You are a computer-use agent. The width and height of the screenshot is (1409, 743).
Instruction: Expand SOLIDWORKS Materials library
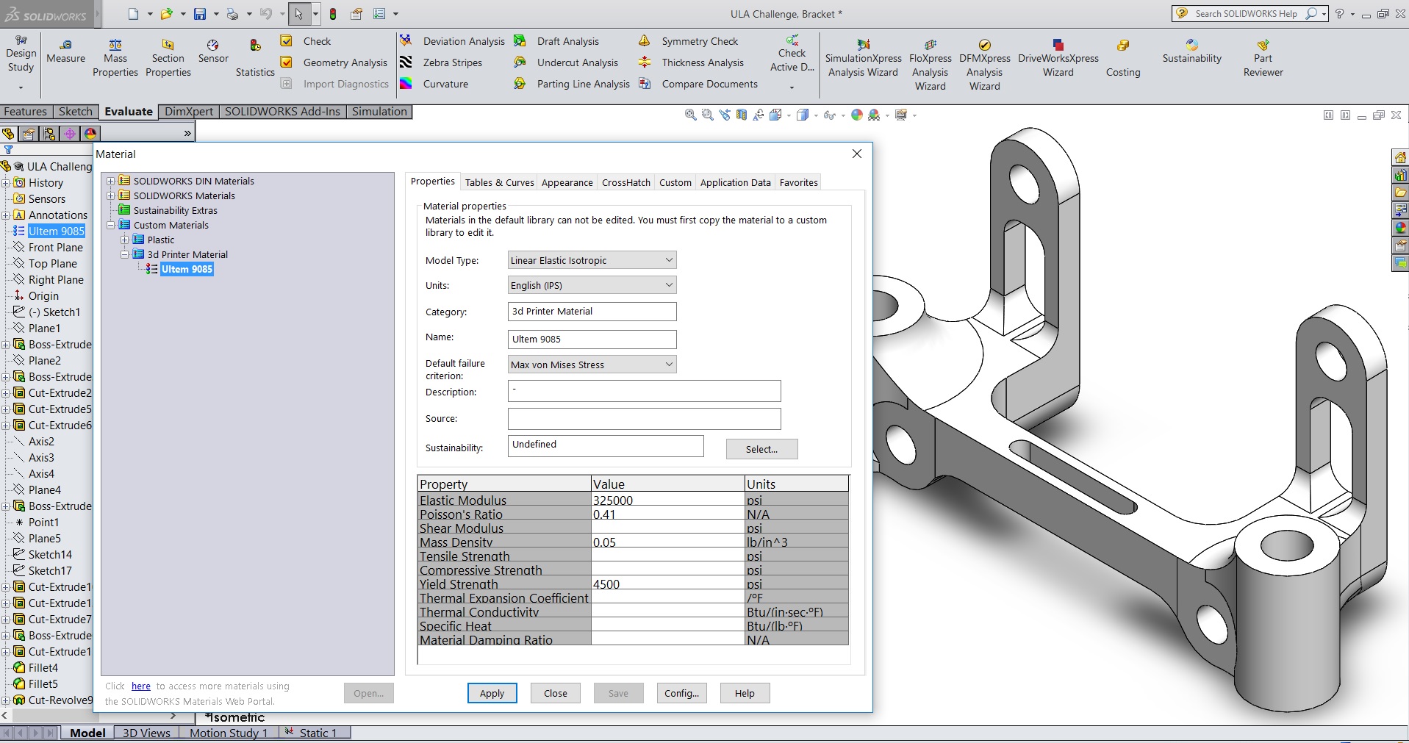click(x=111, y=195)
